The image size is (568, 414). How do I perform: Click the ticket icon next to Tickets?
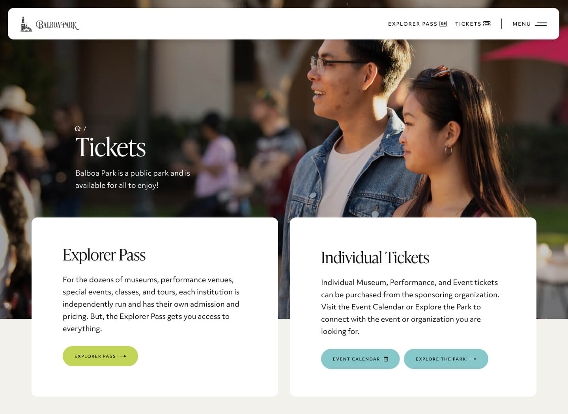[x=487, y=24]
